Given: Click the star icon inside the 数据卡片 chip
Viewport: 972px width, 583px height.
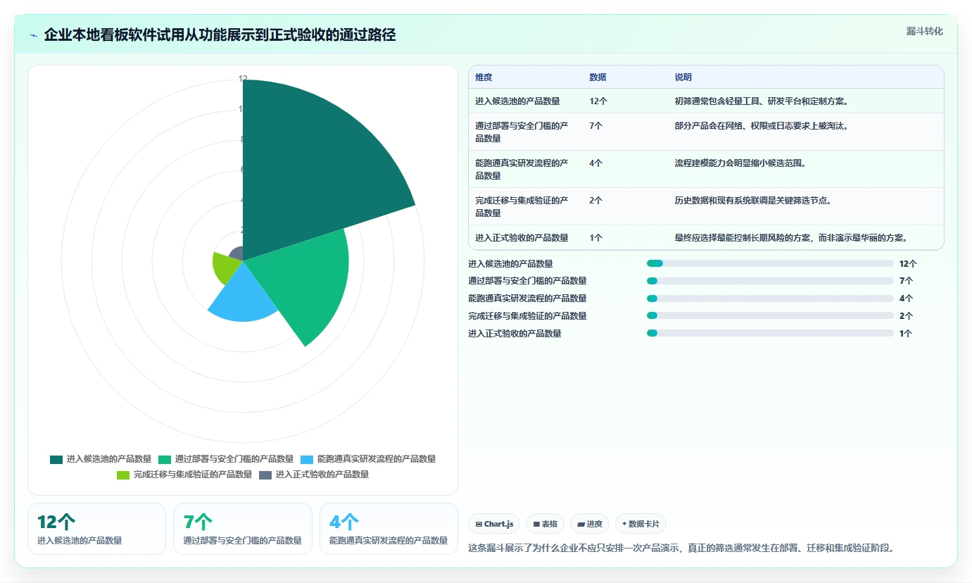Looking at the screenshot, I should click(x=624, y=524).
